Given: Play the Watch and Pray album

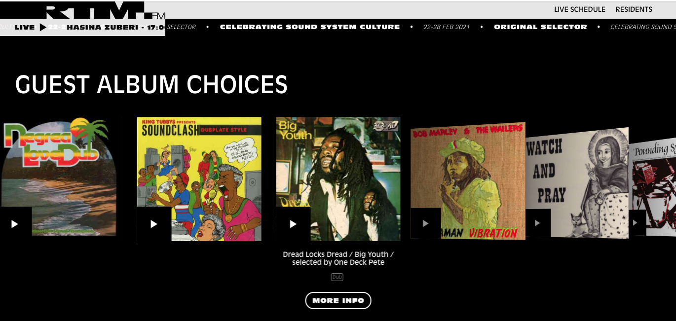Looking at the screenshot, I should [537, 223].
